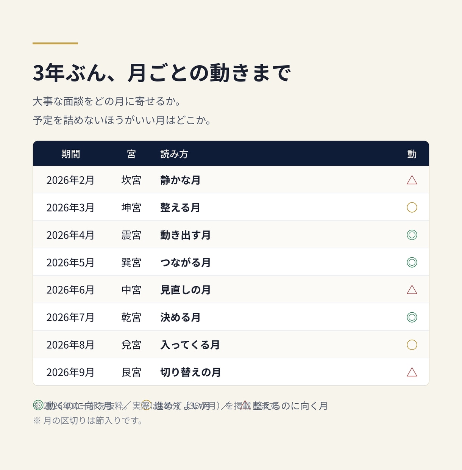This screenshot has width=462, height=470.
Task: Click the 動き出す月 reading
Action: pyautogui.click(x=186, y=235)
